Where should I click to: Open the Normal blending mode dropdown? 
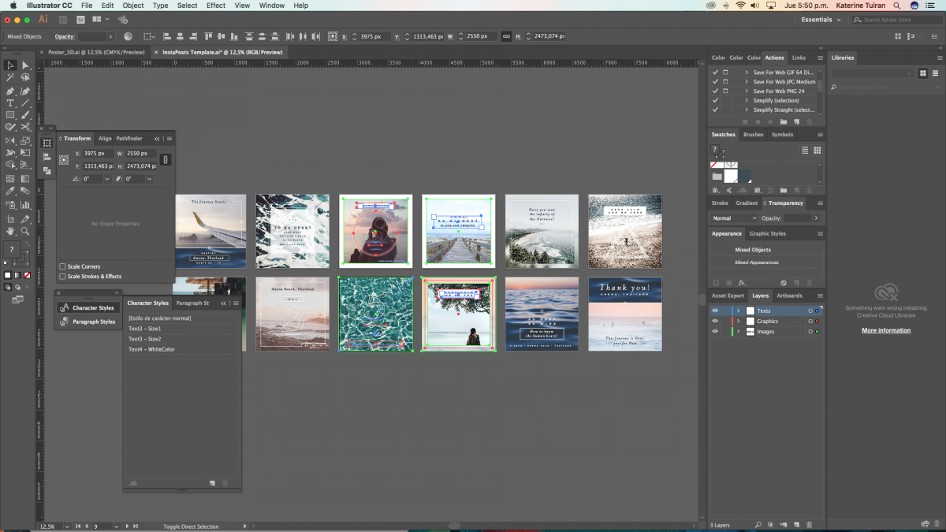click(733, 218)
